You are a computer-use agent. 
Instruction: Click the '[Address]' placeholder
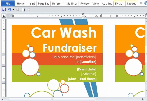(89, 74)
